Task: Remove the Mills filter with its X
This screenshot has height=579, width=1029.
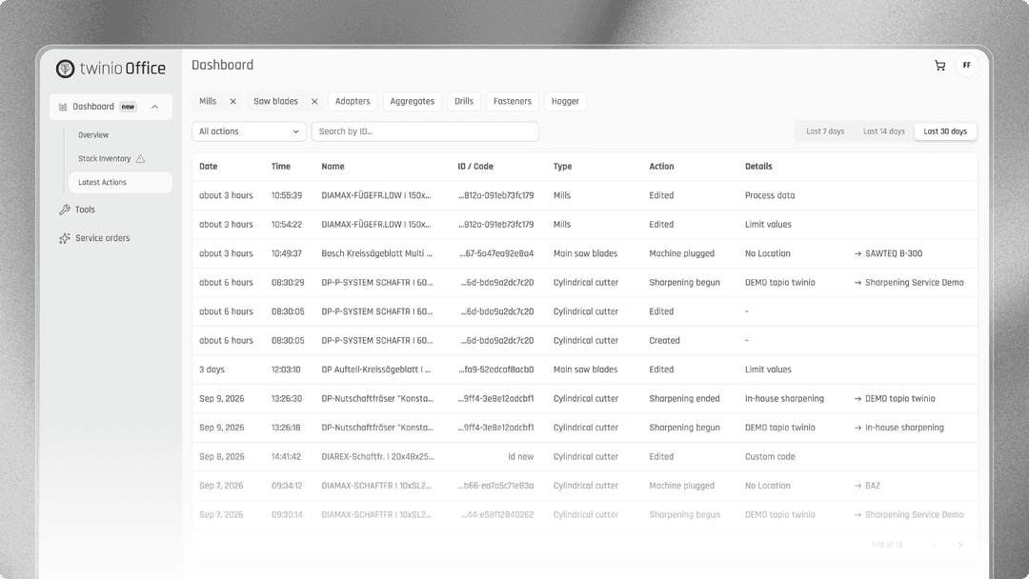Action: 232,102
